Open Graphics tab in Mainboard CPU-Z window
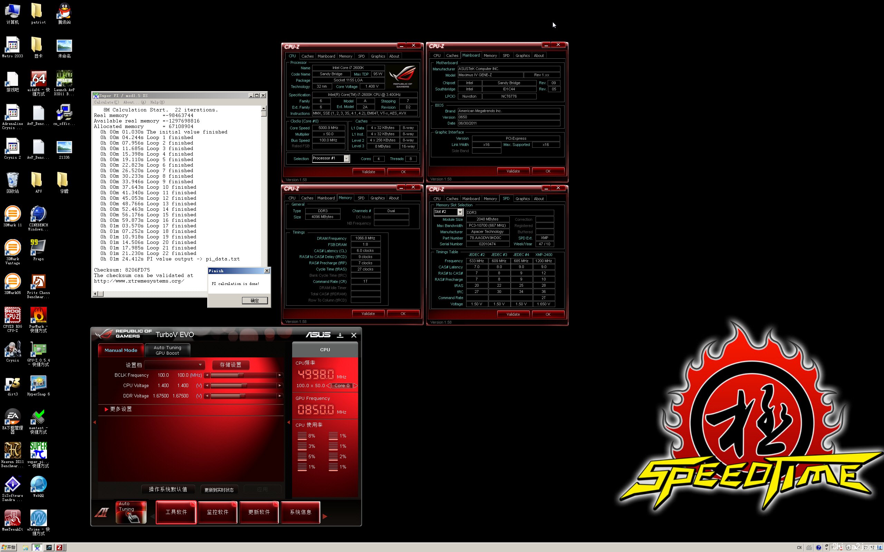The height and width of the screenshot is (552, 884). click(x=522, y=56)
